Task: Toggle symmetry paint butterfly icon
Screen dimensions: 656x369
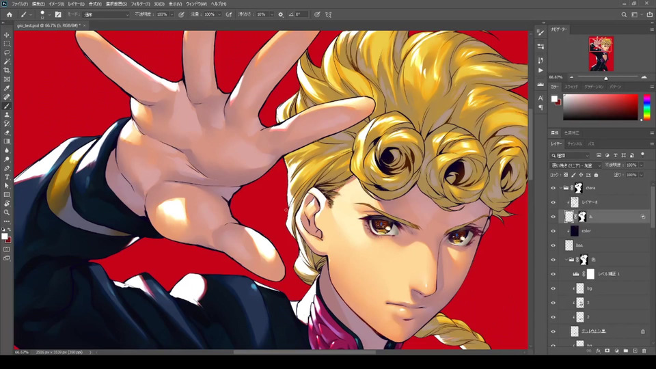Action: 329,14
